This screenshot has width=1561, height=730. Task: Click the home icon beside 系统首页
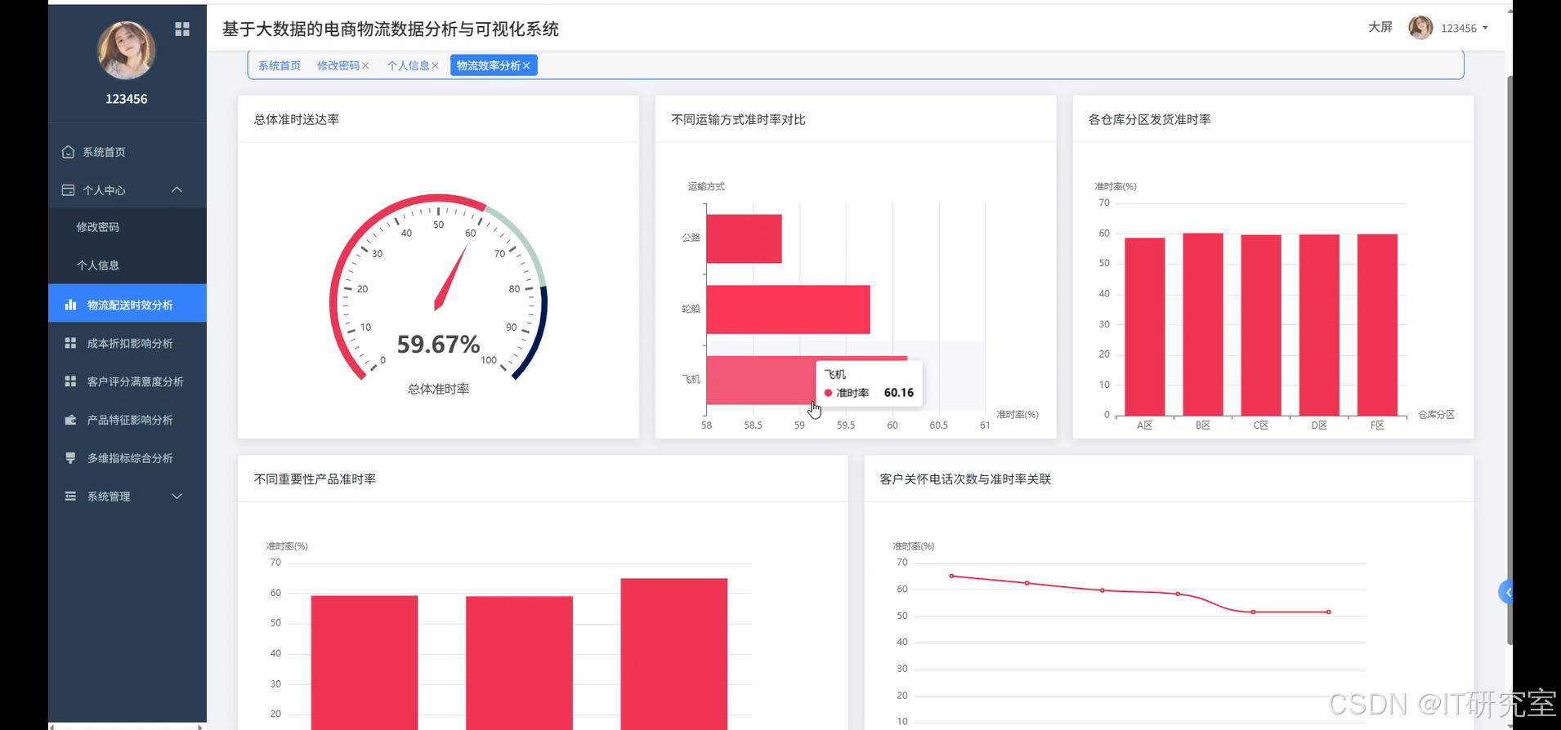click(69, 152)
